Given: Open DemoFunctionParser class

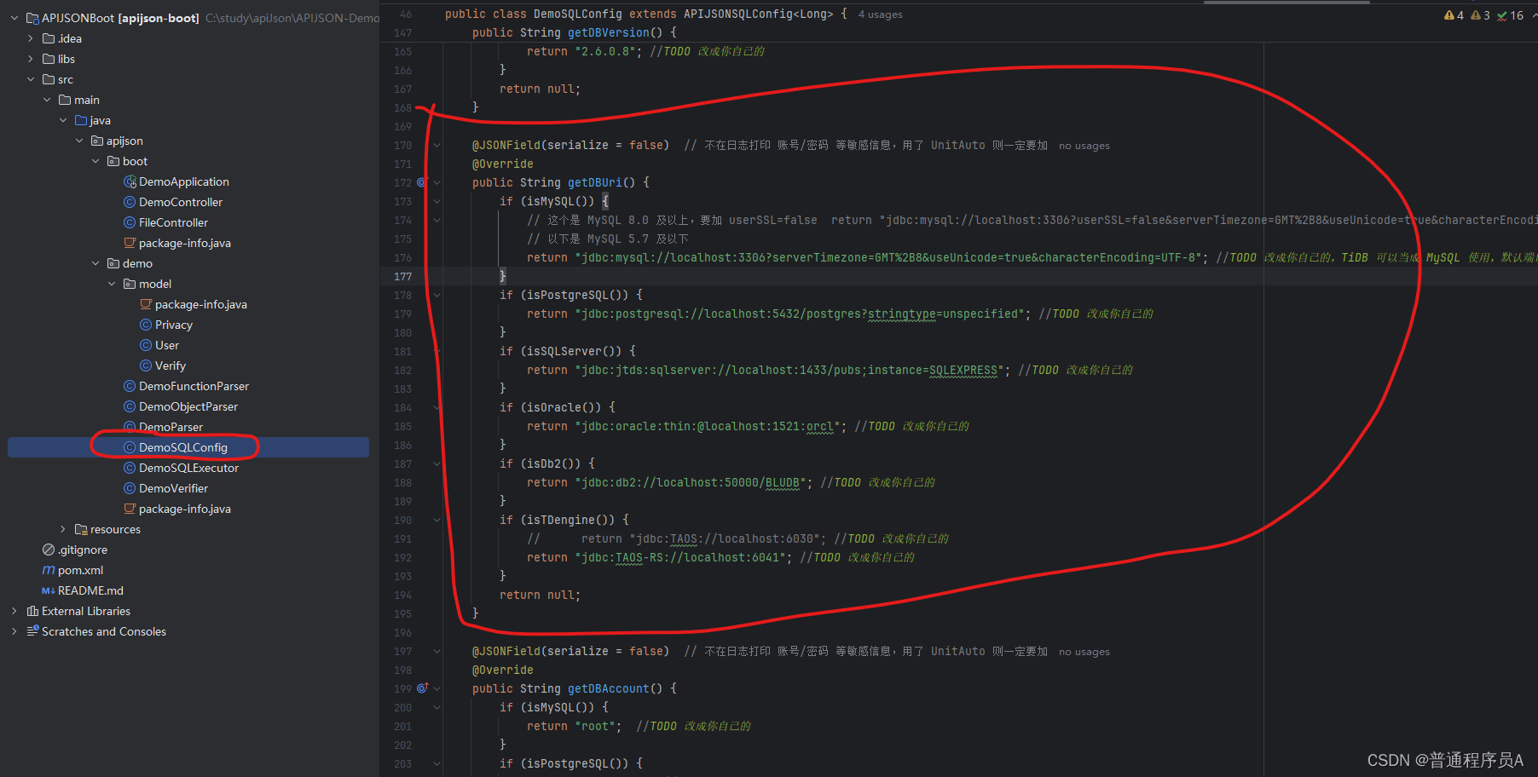Looking at the screenshot, I should (194, 386).
